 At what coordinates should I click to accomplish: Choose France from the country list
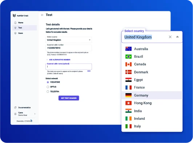pyautogui.click(x=152, y=87)
